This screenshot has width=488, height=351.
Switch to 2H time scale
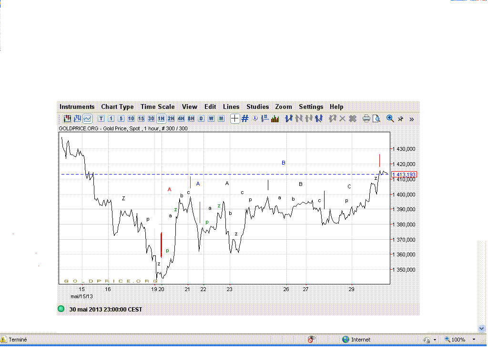(171, 118)
